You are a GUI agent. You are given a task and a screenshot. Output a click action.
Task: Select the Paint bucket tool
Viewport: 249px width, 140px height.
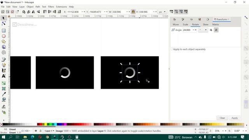(x=4, y=100)
